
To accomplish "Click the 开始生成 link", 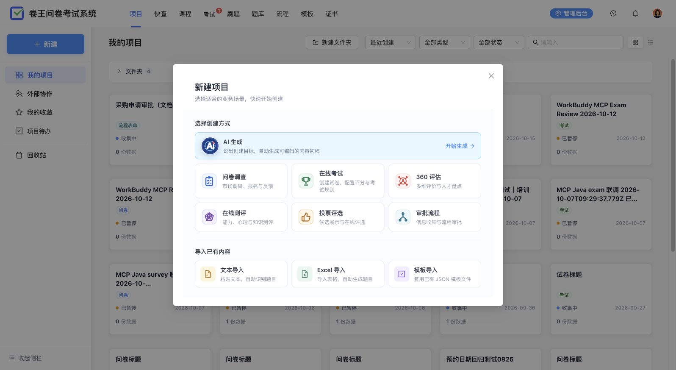I will (x=460, y=146).
